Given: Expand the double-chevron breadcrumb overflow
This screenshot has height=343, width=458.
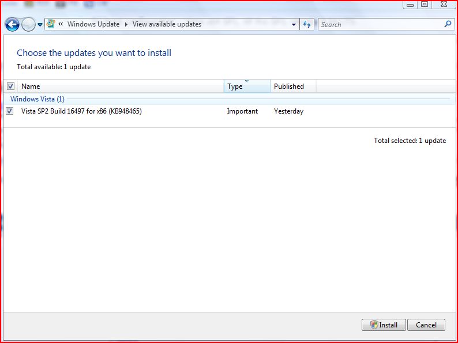Looking at the screenshot, I should click(x=61, y=24).
